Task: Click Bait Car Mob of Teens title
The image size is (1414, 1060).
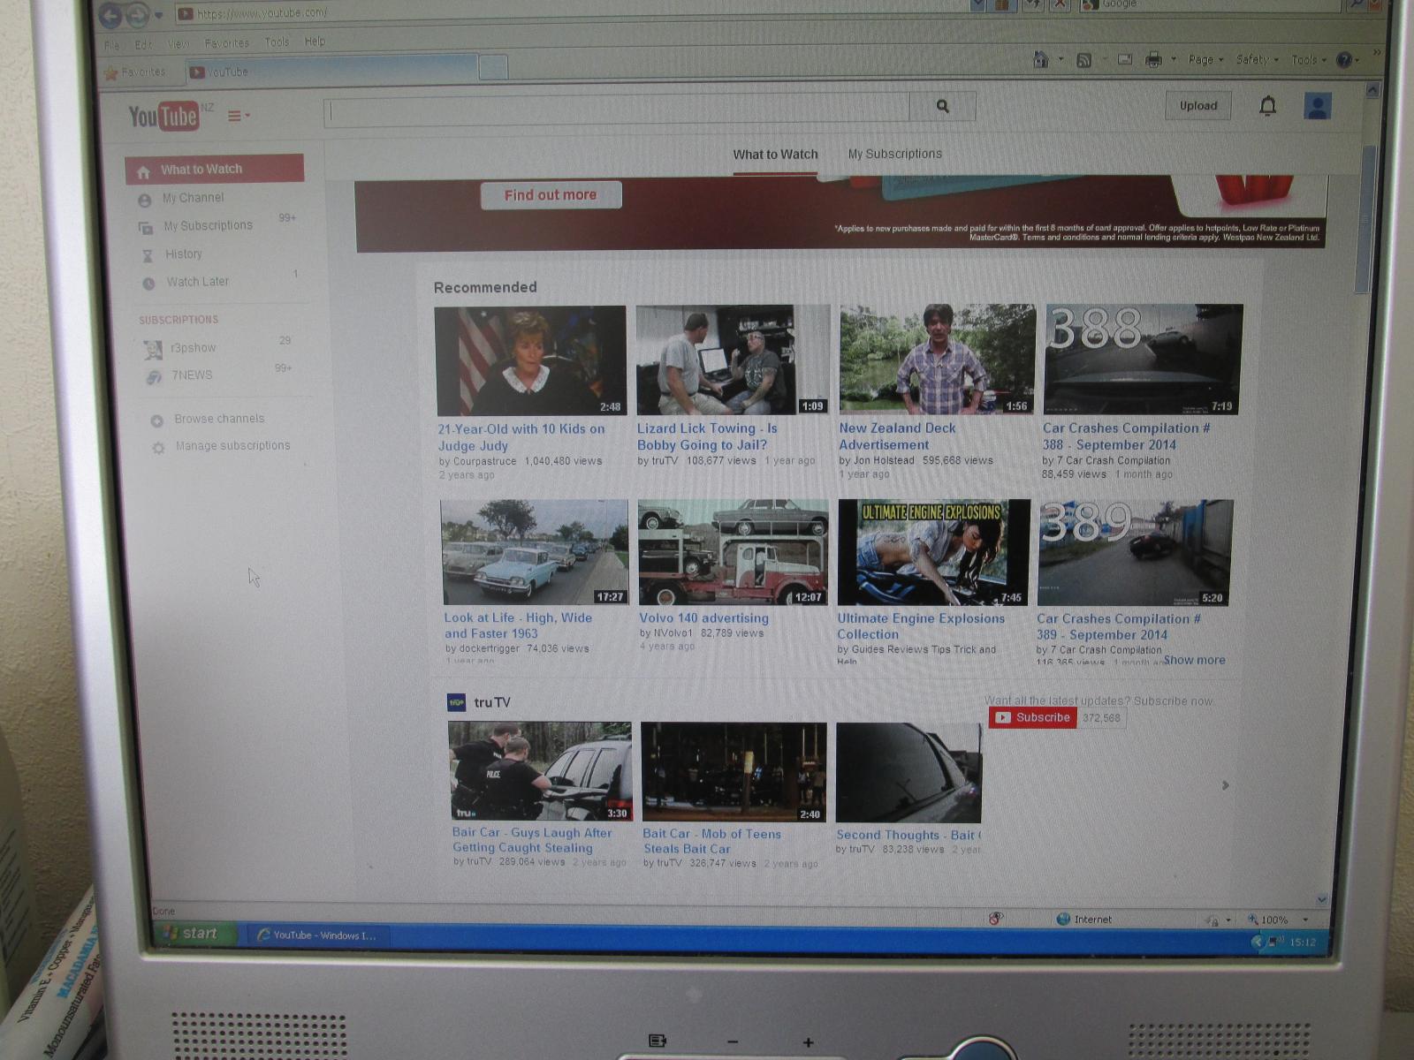Action: [711, 841]
